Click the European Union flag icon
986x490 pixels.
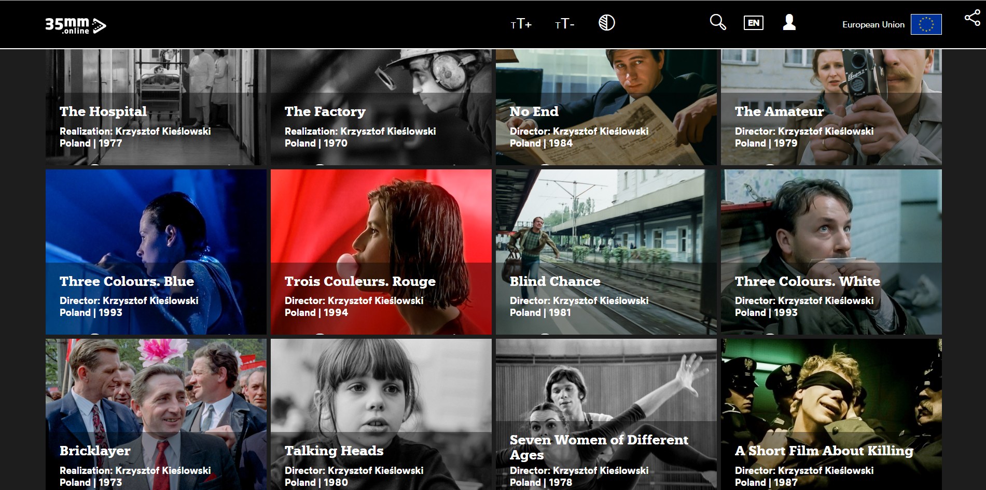[926, 24]
